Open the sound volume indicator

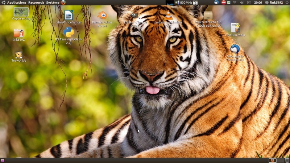point(241,3)
